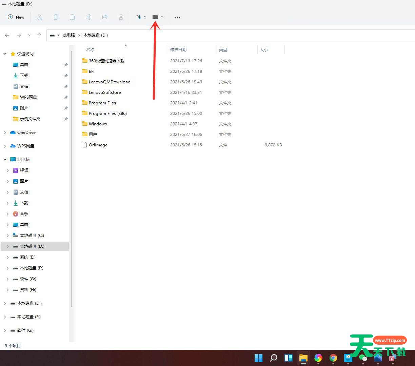
Task: Navigate back with the back arrow
Action: [7, 35]
